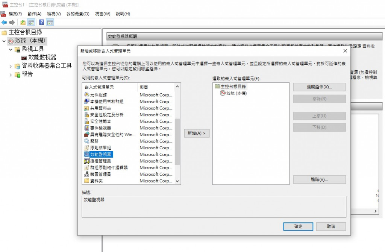This screenshot has height=252, width=385.
Task: Expand the 報告 tree node
Action: [11, 75]
